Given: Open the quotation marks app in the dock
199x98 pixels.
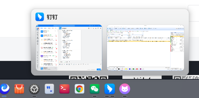Looking at the screenshot, I should coord(49,89).
